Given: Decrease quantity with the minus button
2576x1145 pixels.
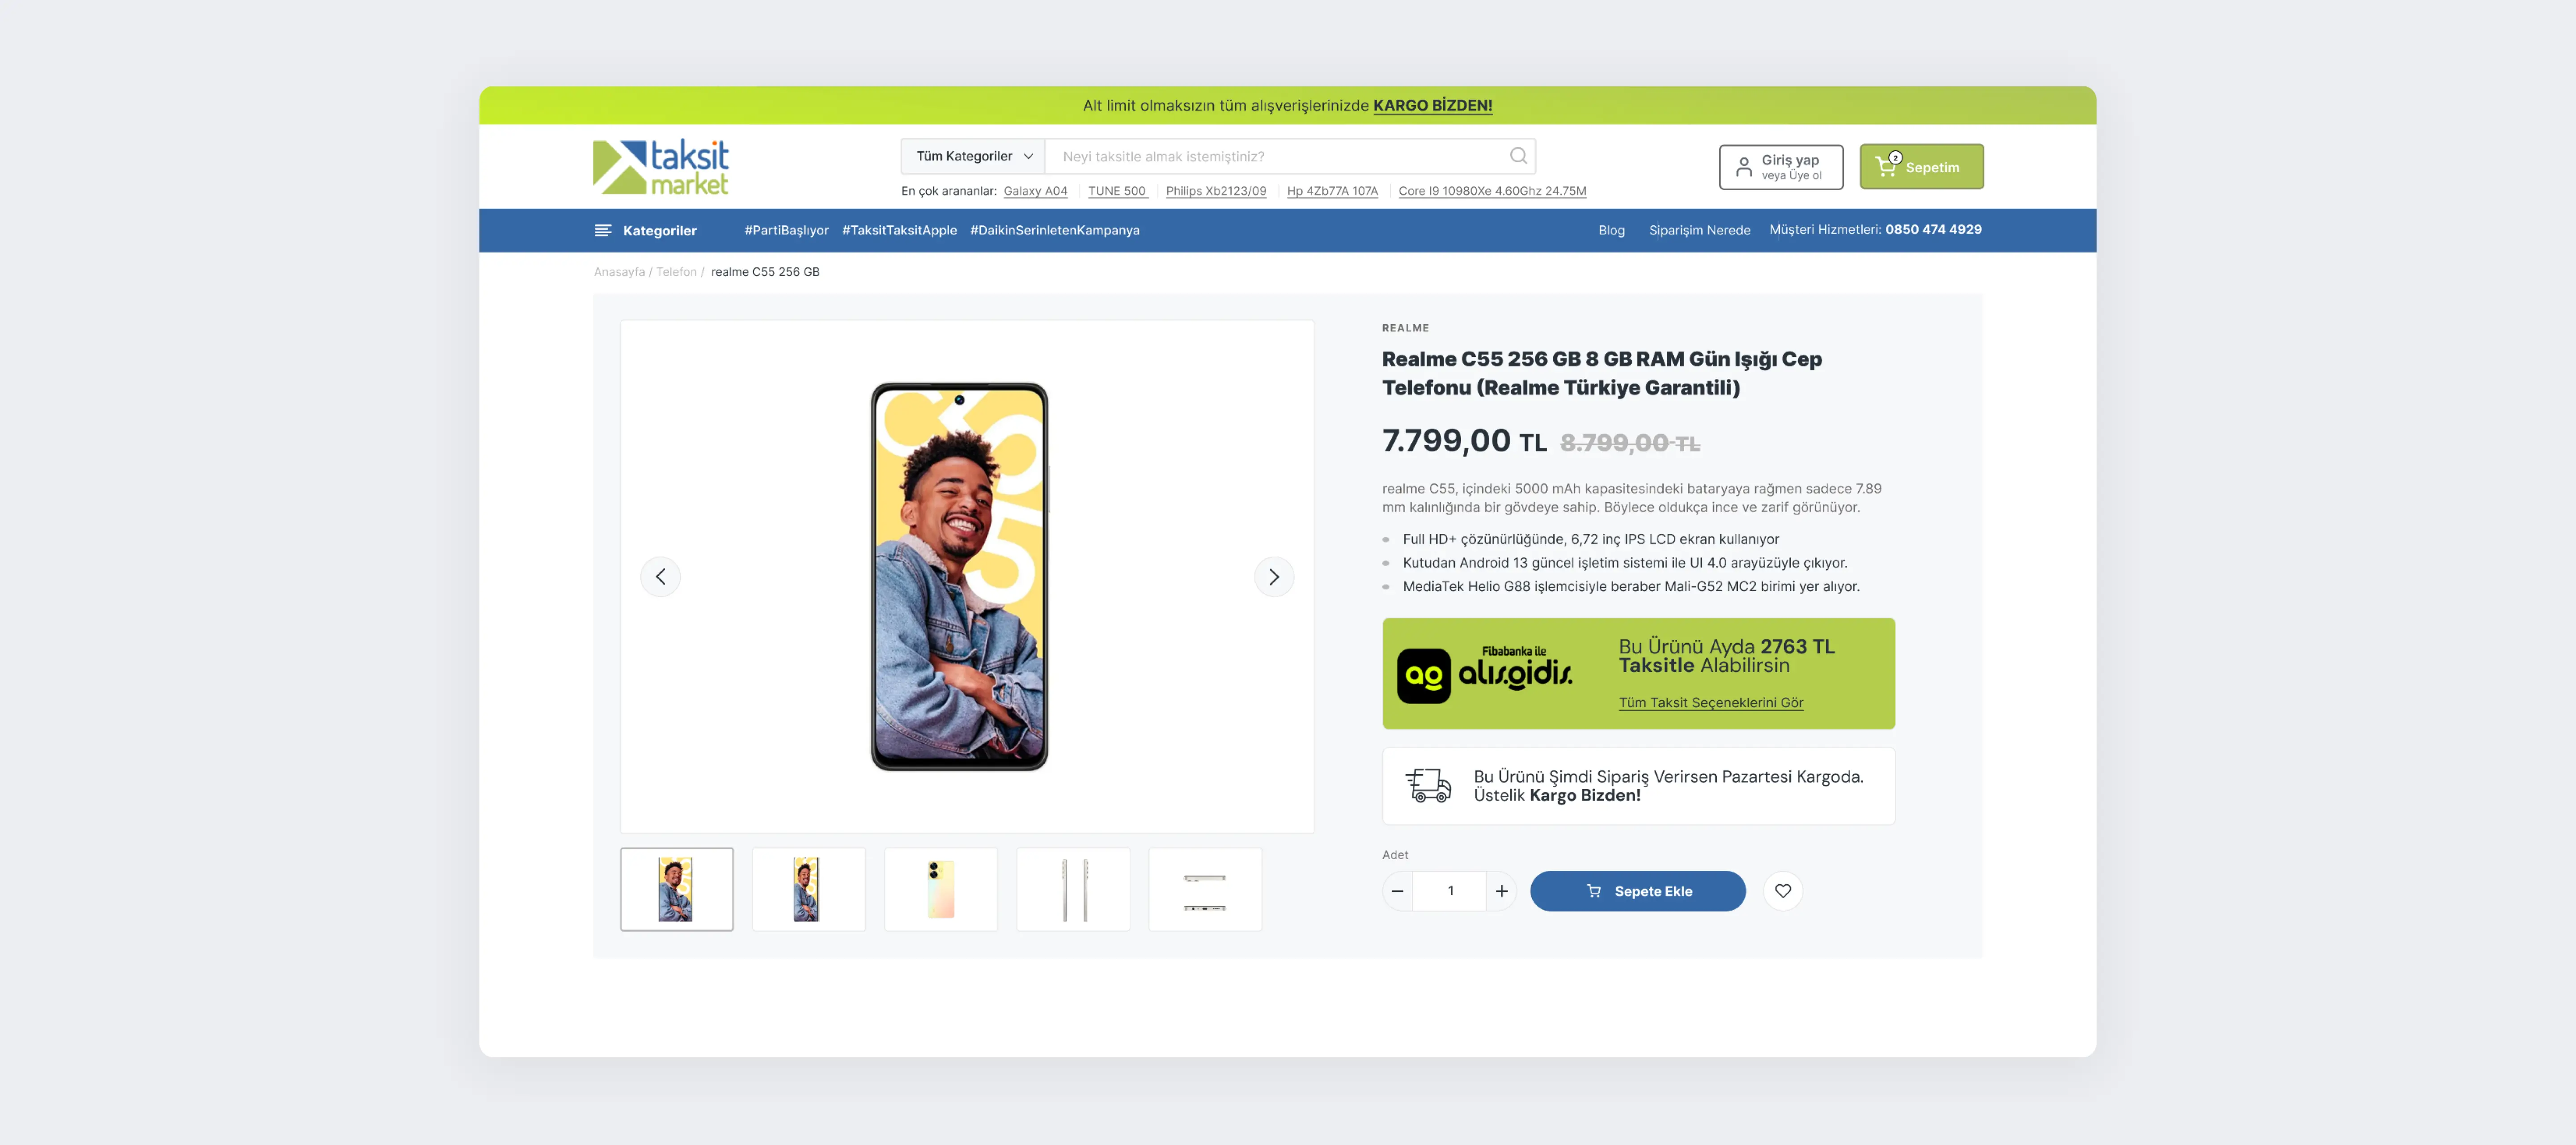Looking at the screenshot, I should [1397, 891].
